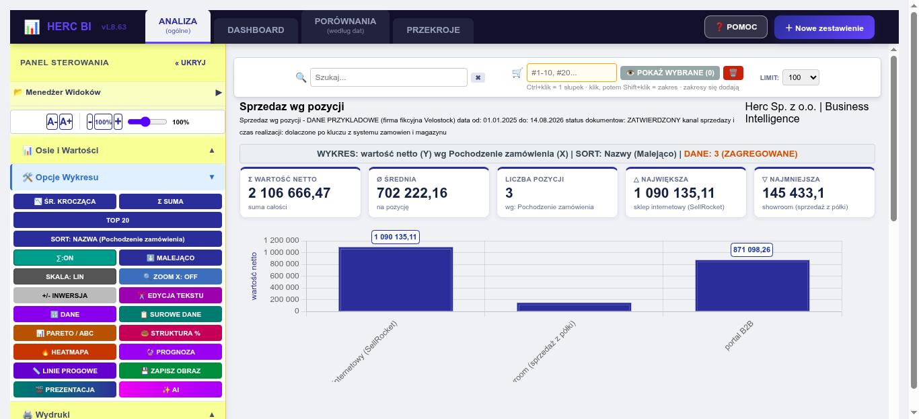Open EDYCJA TEKSTU text editing
The height and width of the screenshot is (419, 919).
170,295
